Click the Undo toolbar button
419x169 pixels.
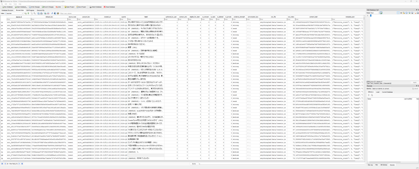(x=58, y=7)
